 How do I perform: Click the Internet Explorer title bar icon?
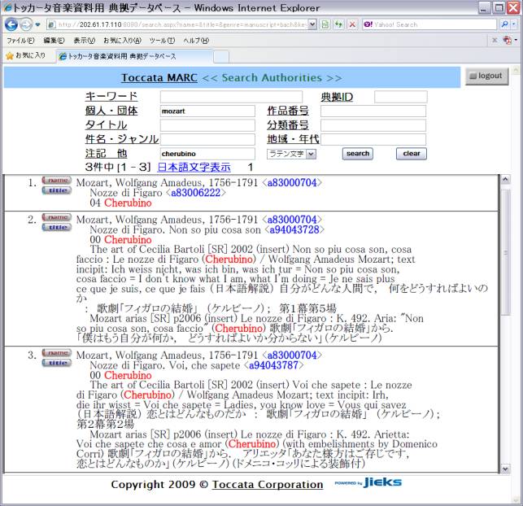coord(8,8)
